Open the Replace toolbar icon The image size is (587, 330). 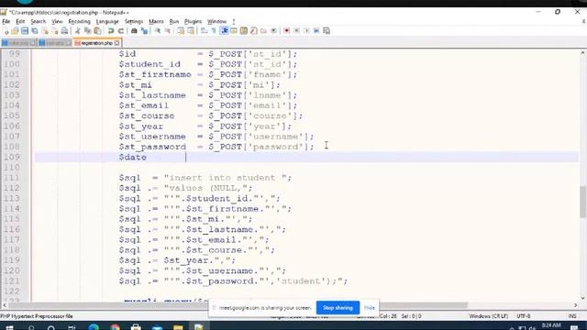[144, 30]
